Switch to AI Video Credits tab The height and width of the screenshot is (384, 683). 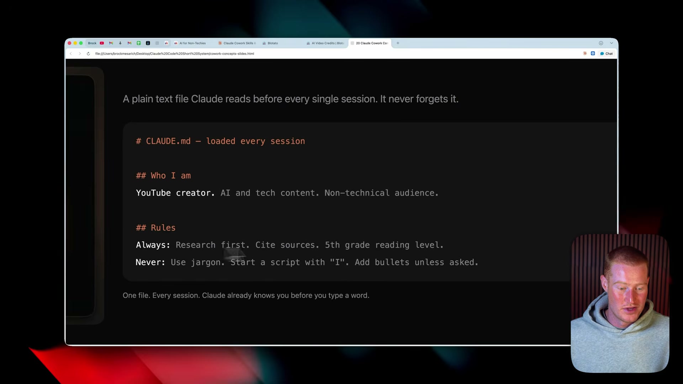327,43
